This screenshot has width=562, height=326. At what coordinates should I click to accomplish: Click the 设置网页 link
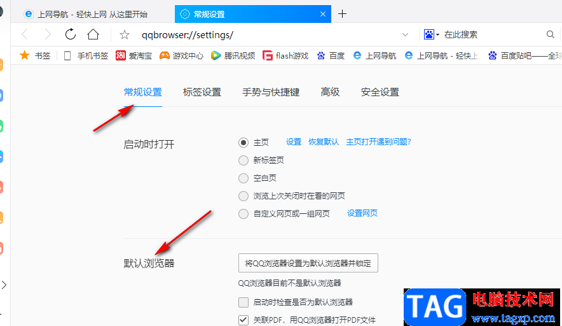tap(362, 213)
